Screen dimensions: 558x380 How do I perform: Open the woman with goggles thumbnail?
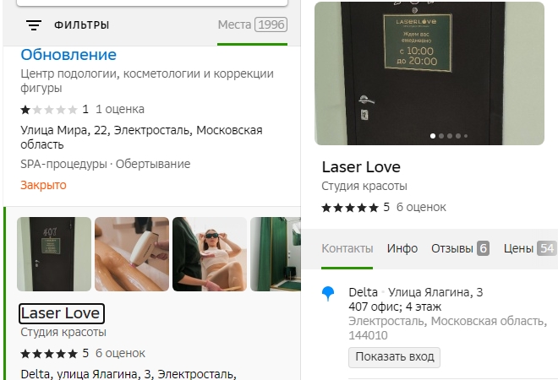click(210, 254)
